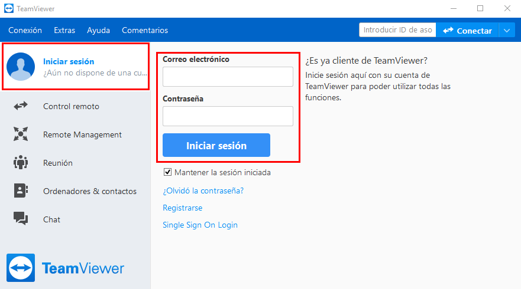Click the Ordenadores & contactos address book icon

(21, 191)
